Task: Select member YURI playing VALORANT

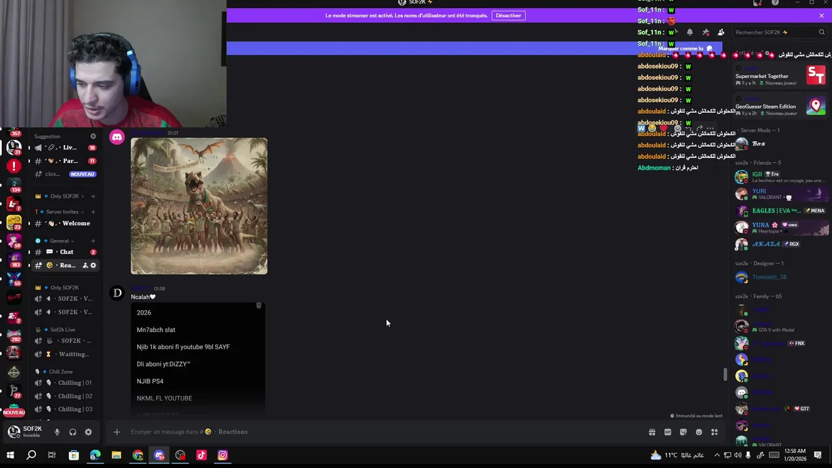Action: 779,194
